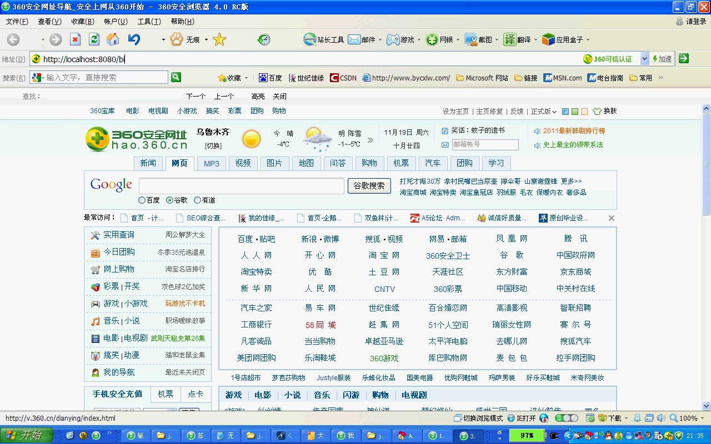Open the 翻译 translate tool
This screenshot has width=711, height=444.
coord(517,39)
